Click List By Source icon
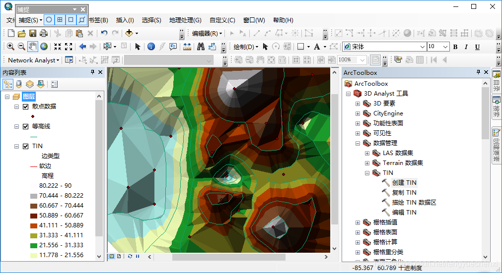The image size is (502, 273). coord(19,84)
